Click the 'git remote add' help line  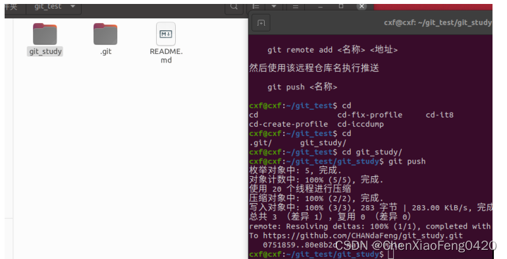(333, 50)
